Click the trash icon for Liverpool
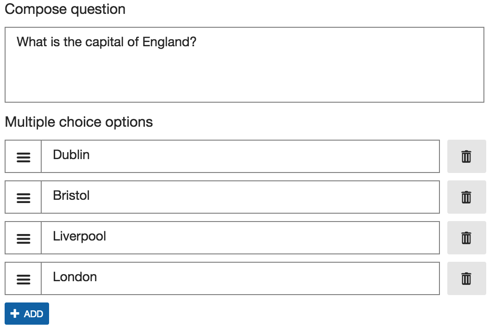 point(466,238)
